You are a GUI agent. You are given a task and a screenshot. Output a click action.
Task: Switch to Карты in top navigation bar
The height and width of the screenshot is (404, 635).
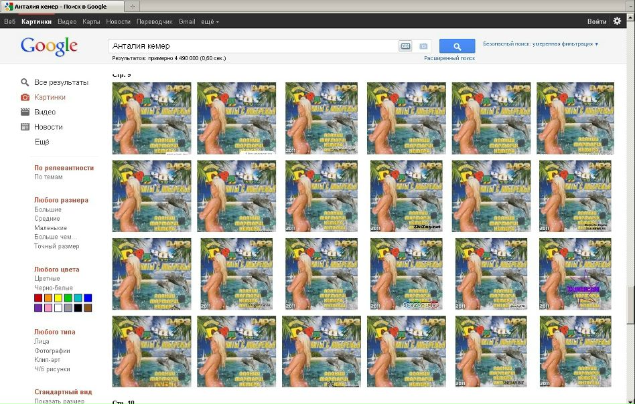click(91, 22)
